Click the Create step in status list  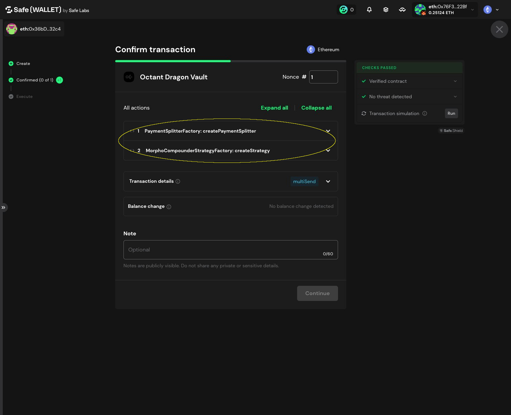(19, 64)
